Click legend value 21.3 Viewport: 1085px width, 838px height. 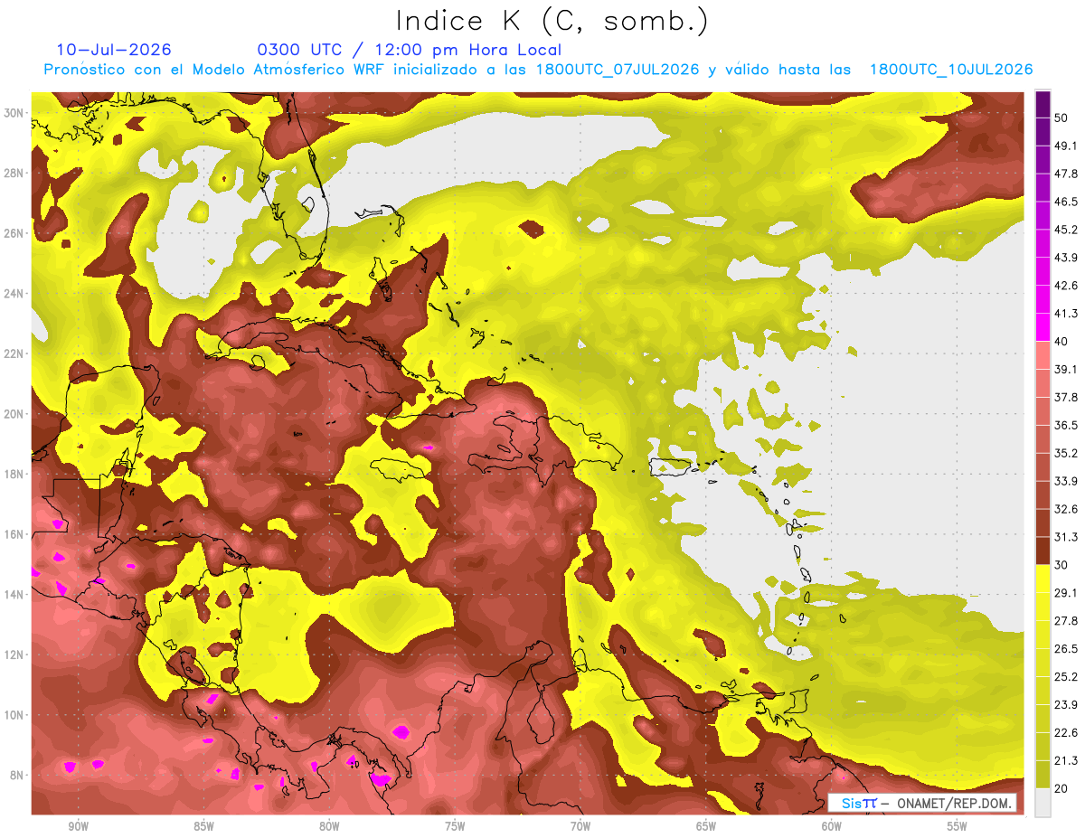(x=1066, y=760)
